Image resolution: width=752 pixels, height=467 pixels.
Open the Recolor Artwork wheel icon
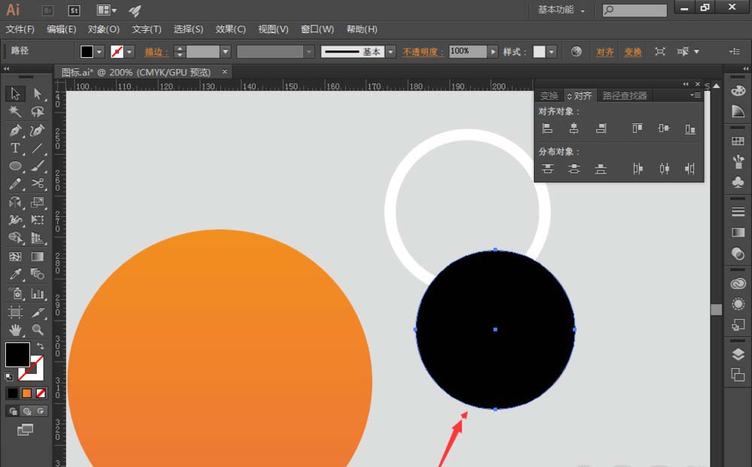[577, 51]
